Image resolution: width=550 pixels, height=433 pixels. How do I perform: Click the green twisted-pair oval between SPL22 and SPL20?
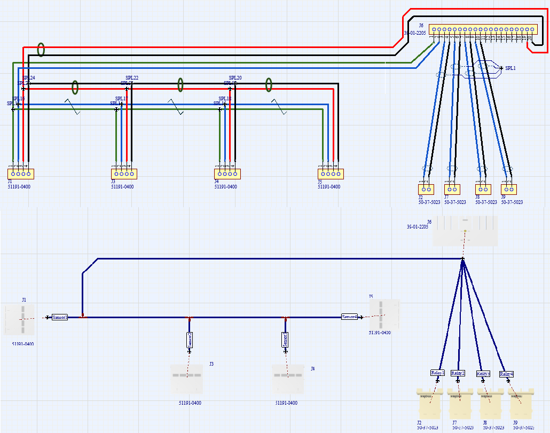[180, 84]
